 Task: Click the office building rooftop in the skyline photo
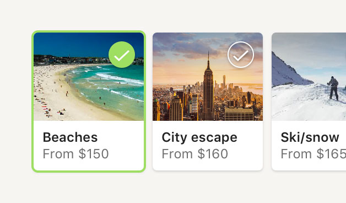click(x=239, y=114)
